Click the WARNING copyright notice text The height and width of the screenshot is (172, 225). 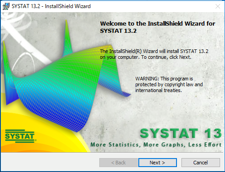pos(169,84)
